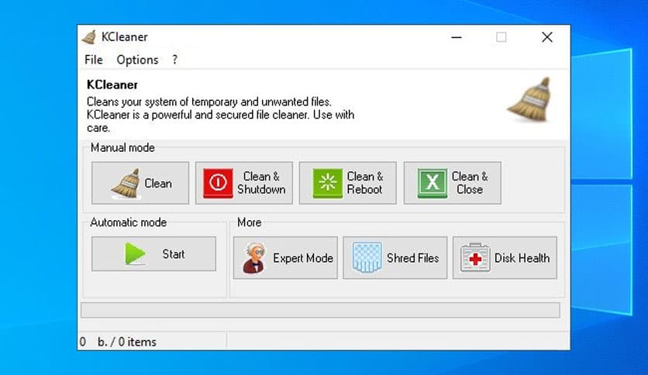Click the large broom logo in header
Screen dimensions: 648x375
(530, 100)
